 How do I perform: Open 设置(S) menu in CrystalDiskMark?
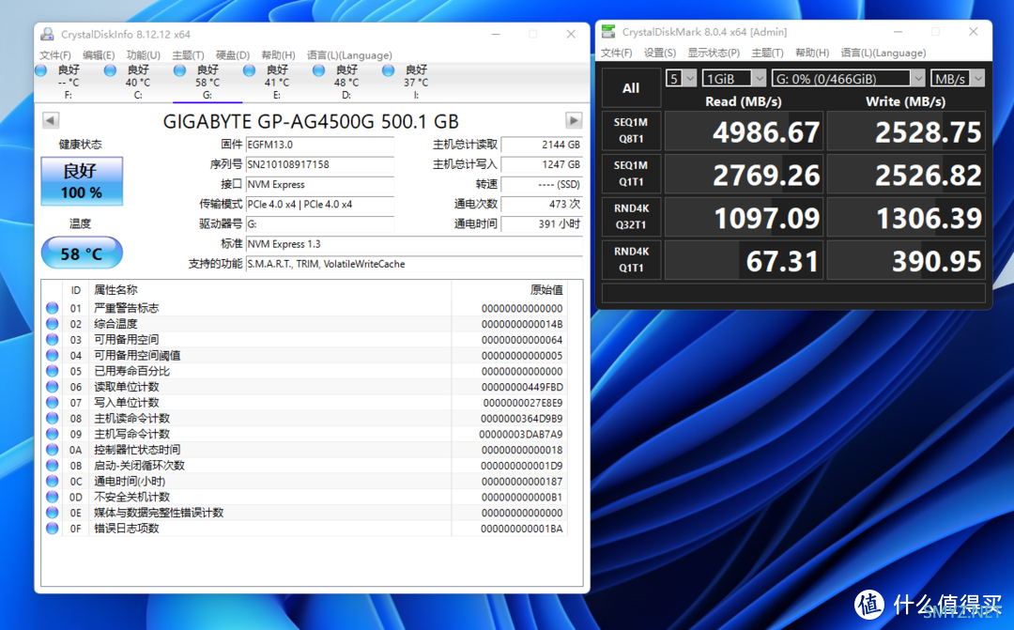coord(660,53)
